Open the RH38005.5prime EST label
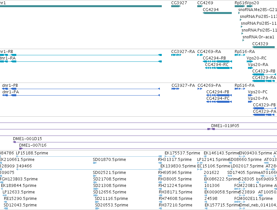This screenshot has height=210, width=277. 175,179
